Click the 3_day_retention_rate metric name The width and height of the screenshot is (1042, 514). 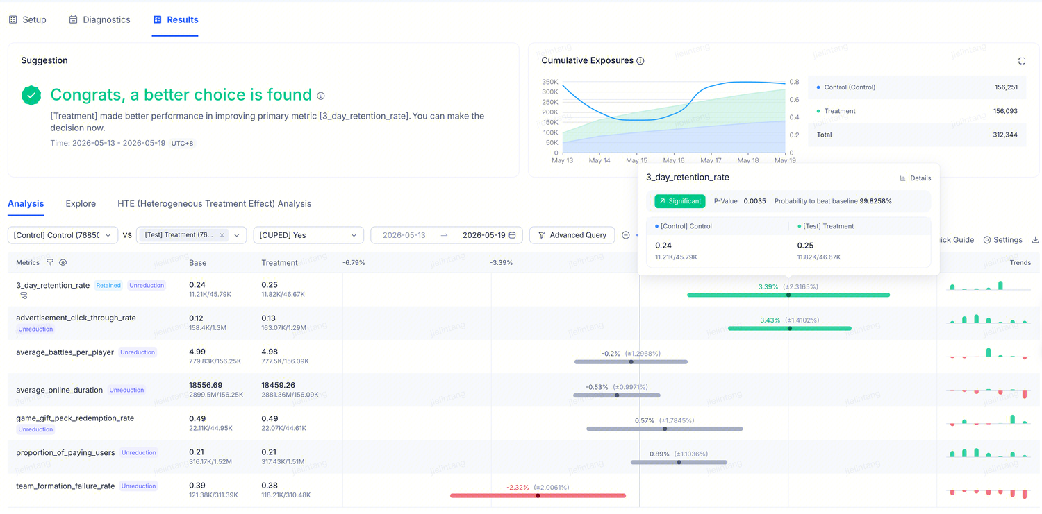pos(53,285)
